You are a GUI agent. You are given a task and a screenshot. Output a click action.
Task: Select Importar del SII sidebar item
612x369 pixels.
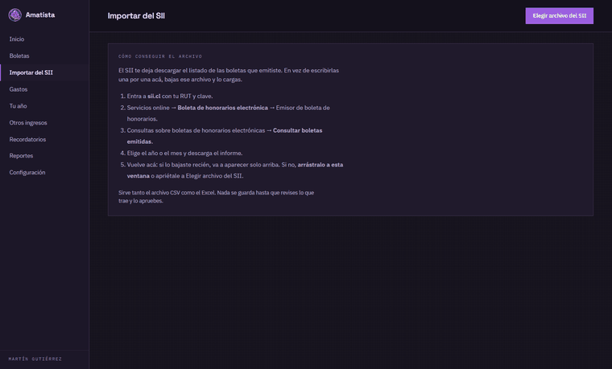[x=44, y=72]
